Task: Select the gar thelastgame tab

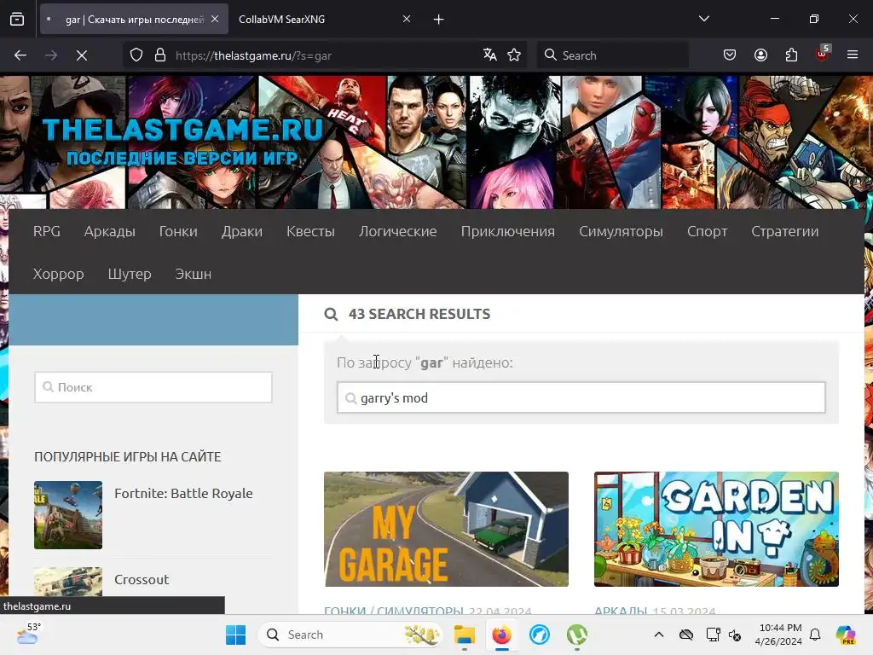Action: [x=134, y=20]
